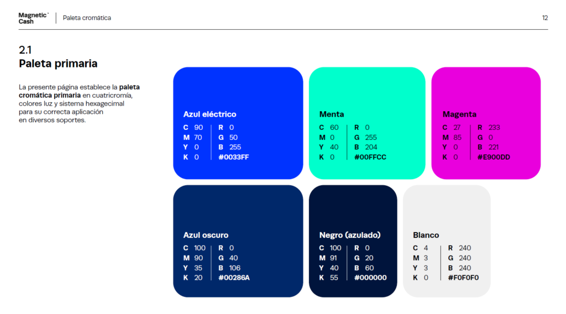Click the hex code #00FFCC
Image resolution: width=566 pixels, height=314 pixels.
point(370,157)
